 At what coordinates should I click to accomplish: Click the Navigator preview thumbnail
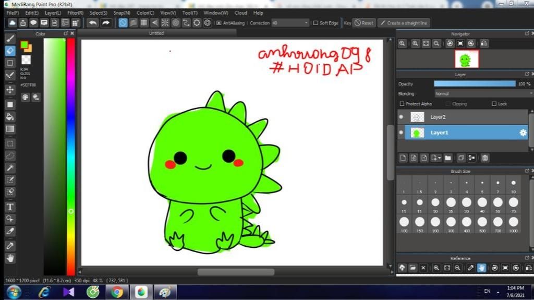[467, 59]
